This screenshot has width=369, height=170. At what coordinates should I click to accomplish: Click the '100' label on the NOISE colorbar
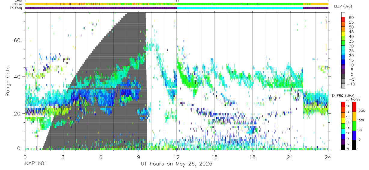(360, 130)
